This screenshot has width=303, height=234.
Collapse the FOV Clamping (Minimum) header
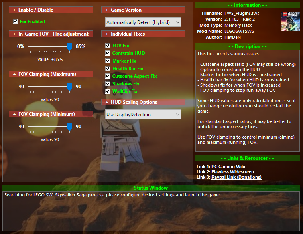point(51,114)
